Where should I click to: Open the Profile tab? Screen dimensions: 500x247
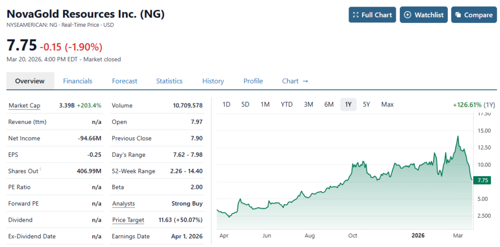point(253,81)
